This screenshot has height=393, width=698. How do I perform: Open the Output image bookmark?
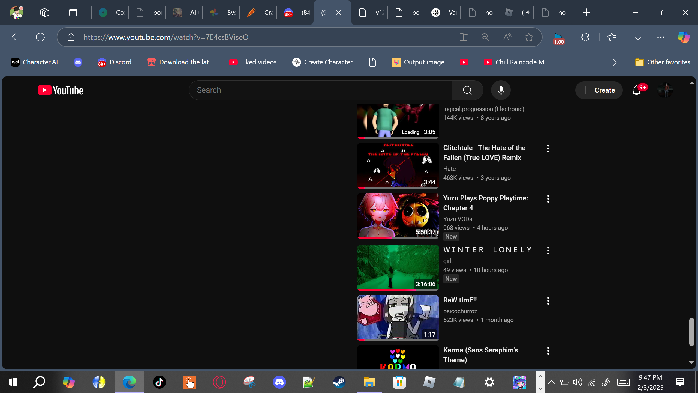coord(418,62)
